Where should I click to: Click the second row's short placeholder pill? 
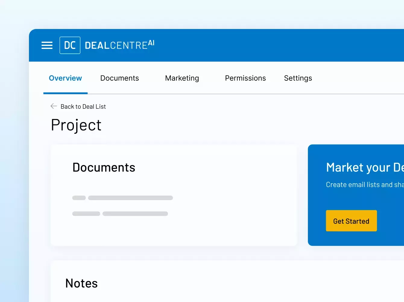86,214
